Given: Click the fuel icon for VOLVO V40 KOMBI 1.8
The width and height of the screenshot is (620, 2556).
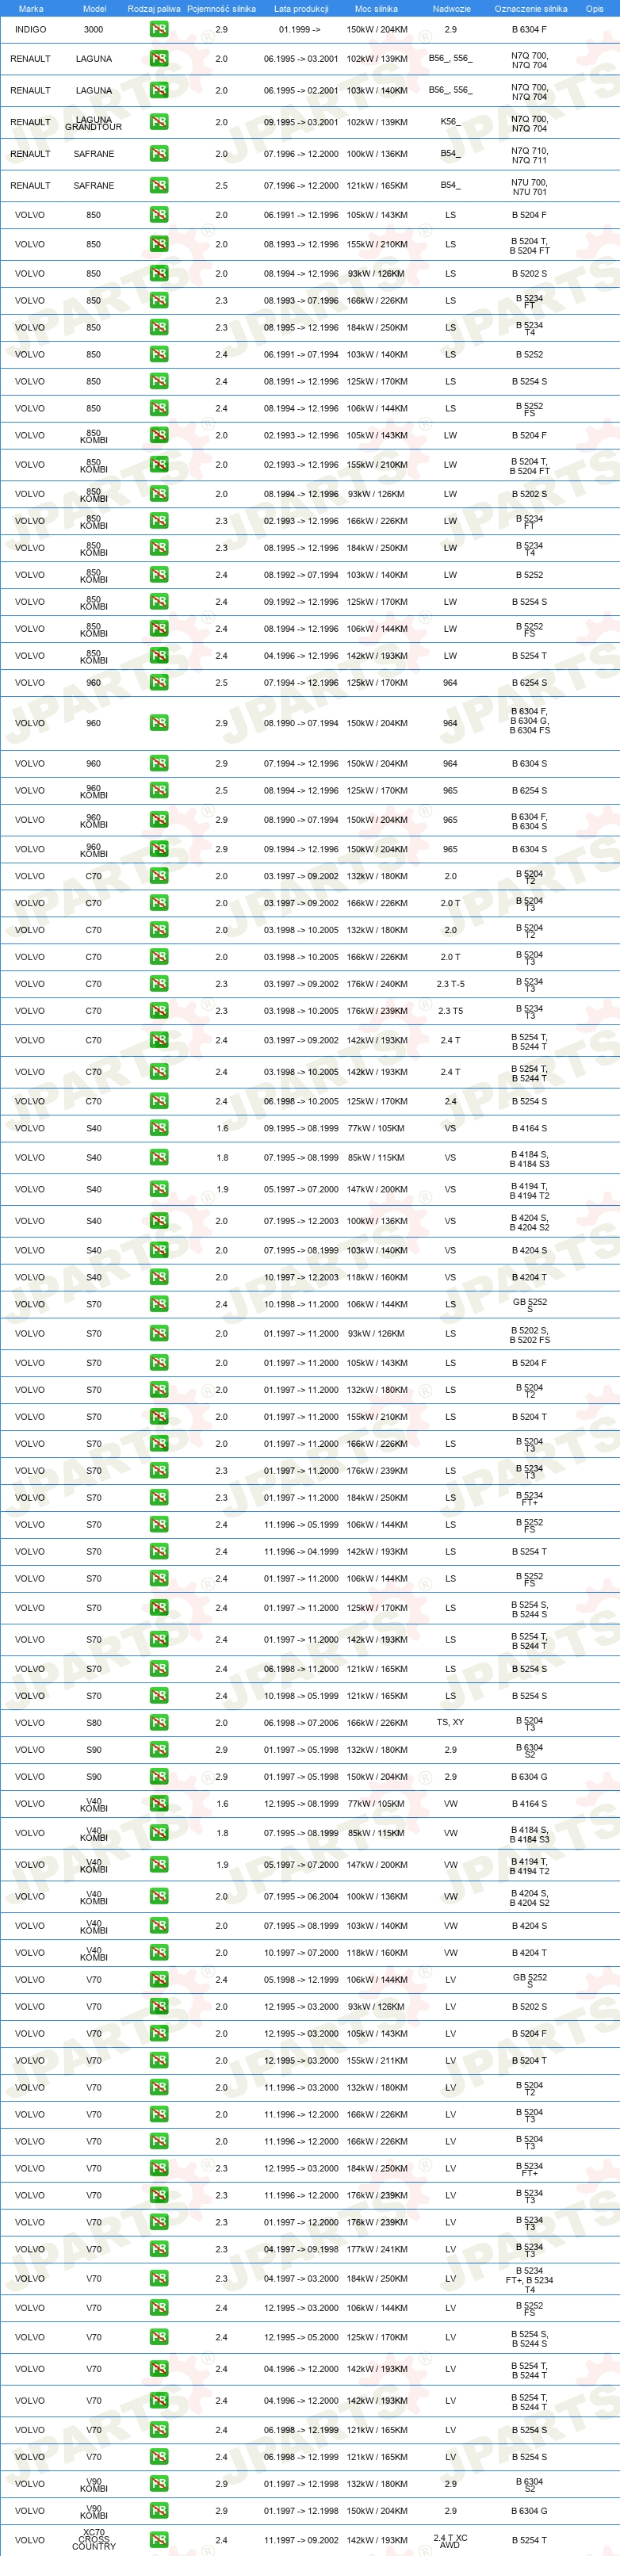Looking at the screenshot, I should 159,1834.
